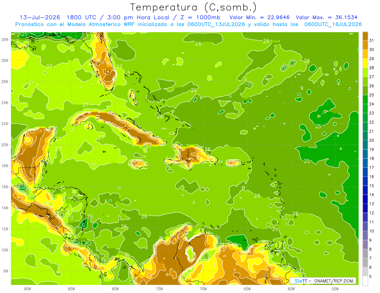Click the color scale label "12"

click(372, 213)
